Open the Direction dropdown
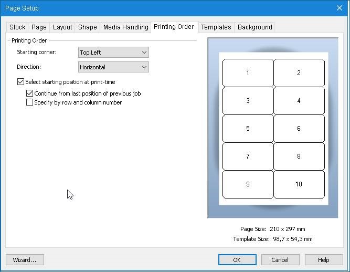Viewport: 350px width, 272px height. (x=113, y=67)
